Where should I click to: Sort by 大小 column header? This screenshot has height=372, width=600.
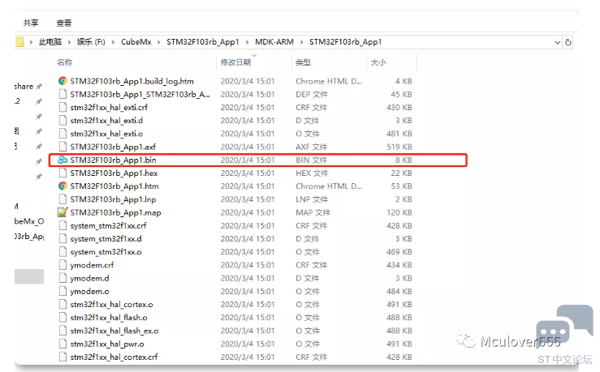click(x=378, y=62)
